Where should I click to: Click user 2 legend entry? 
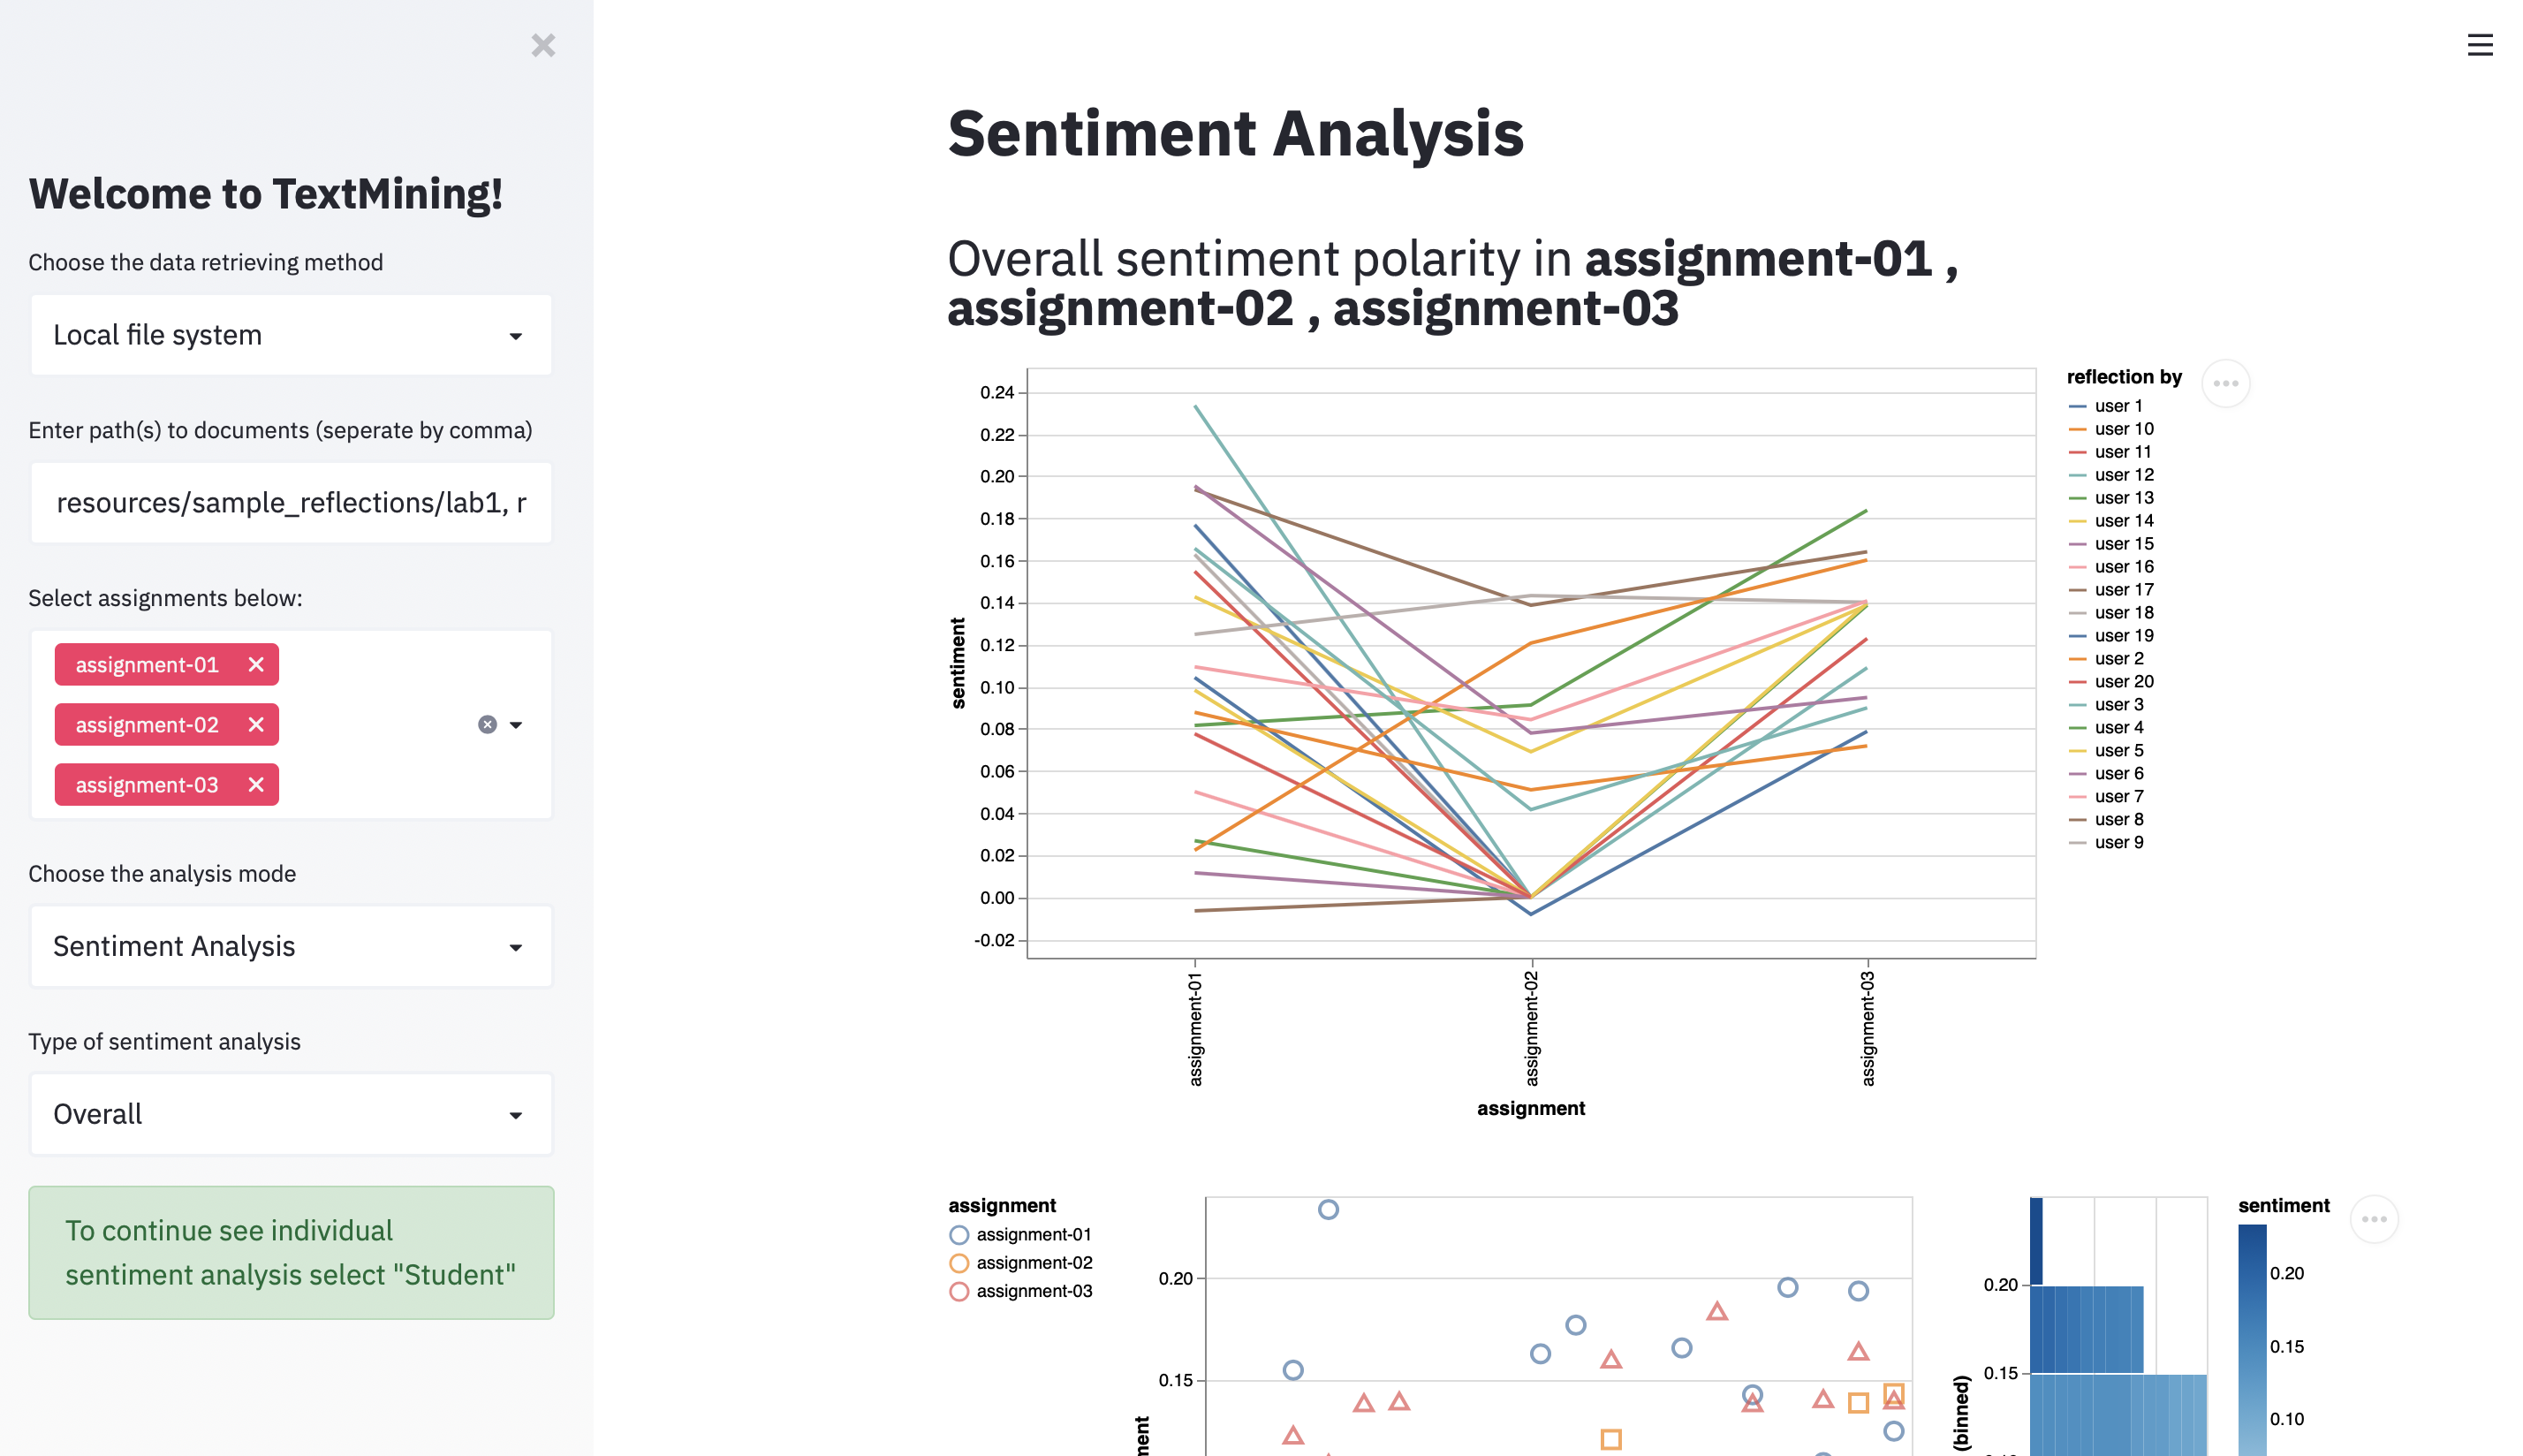(x=2106, y=659)
